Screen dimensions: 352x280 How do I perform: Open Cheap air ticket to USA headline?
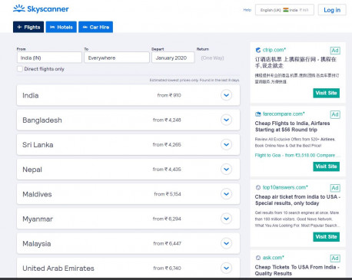click(x=297, y=200)
